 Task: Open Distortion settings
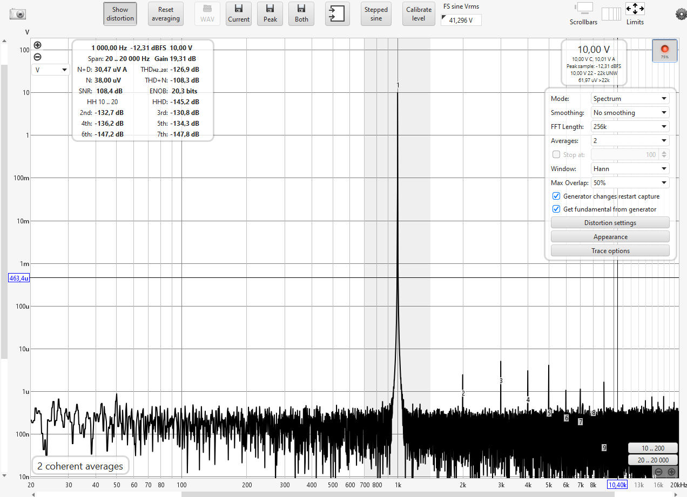[x=610, y=223]
